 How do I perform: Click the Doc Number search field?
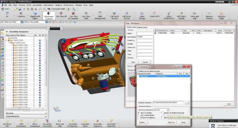pos(144,37)
